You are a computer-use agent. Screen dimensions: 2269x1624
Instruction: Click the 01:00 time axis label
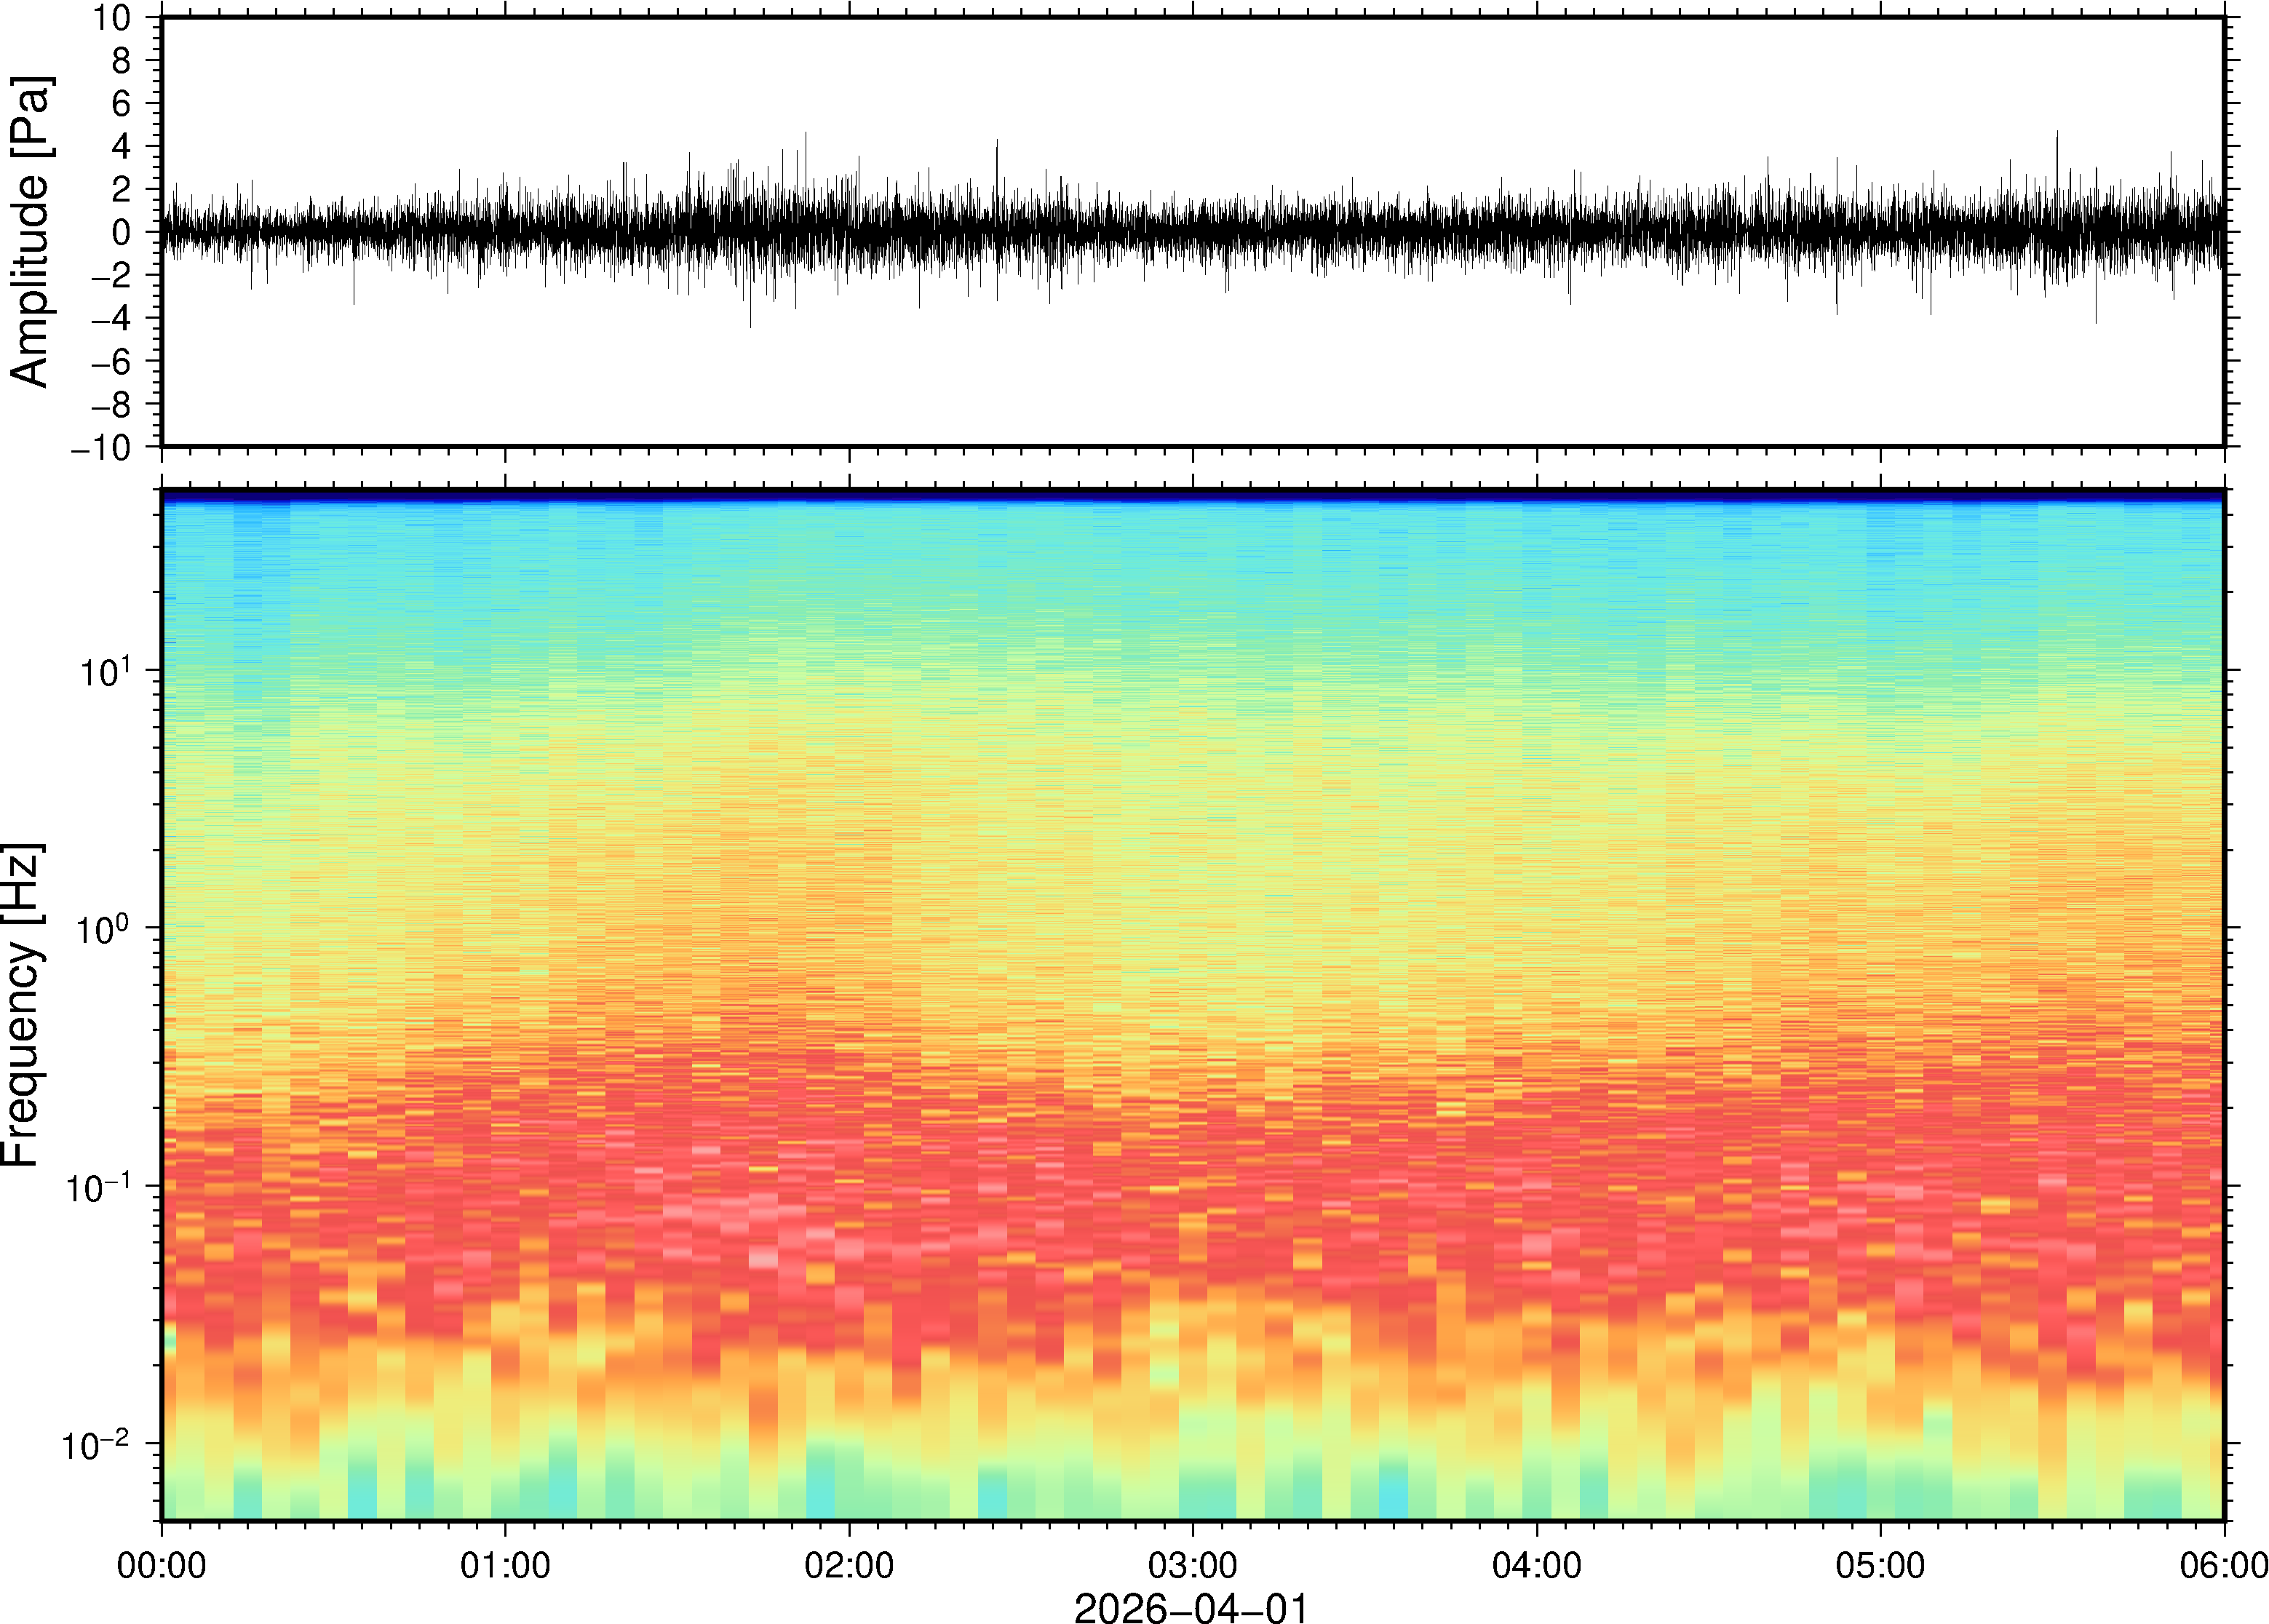(x=505, y=1565)
